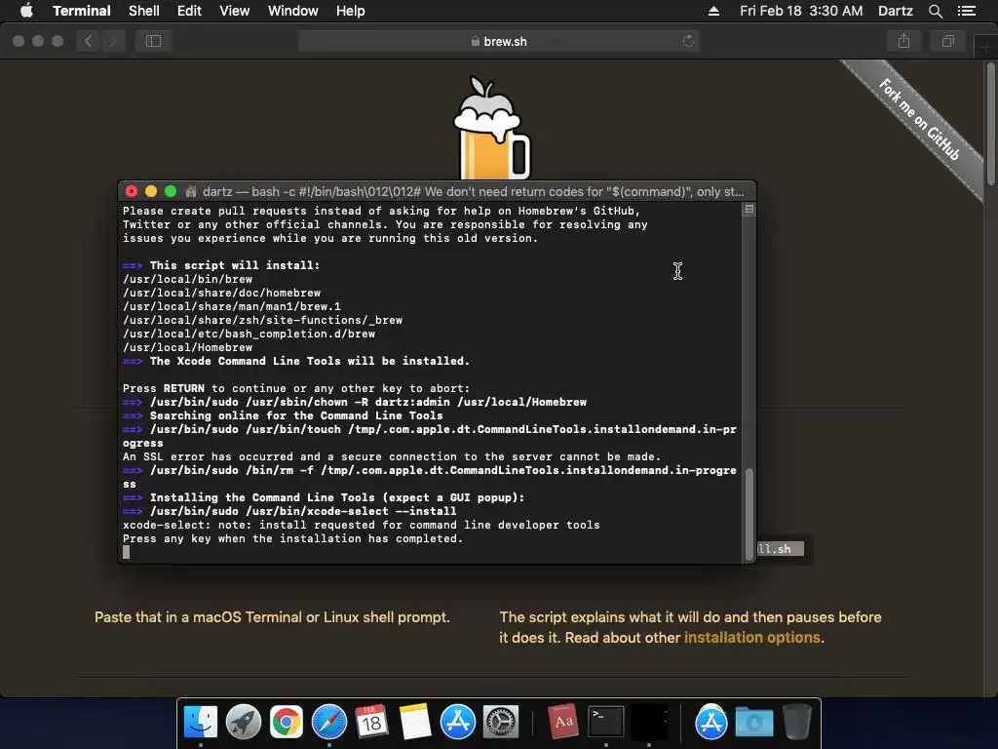Screen dimensions: 998x749
Task: Open Google Chrome from the Dock
Action: [x=286, y=723]
